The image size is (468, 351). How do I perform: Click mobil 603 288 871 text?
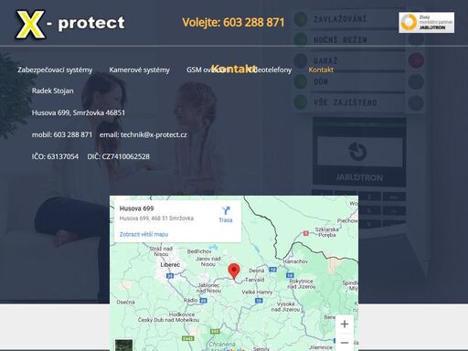tap(62, 134)
